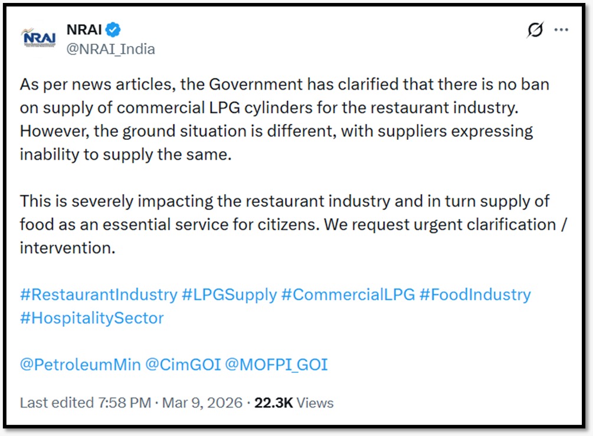Open the #RestaurantIndustry hashtag
The width and height of the screenshot is (593, 436).
pos(99,294)
